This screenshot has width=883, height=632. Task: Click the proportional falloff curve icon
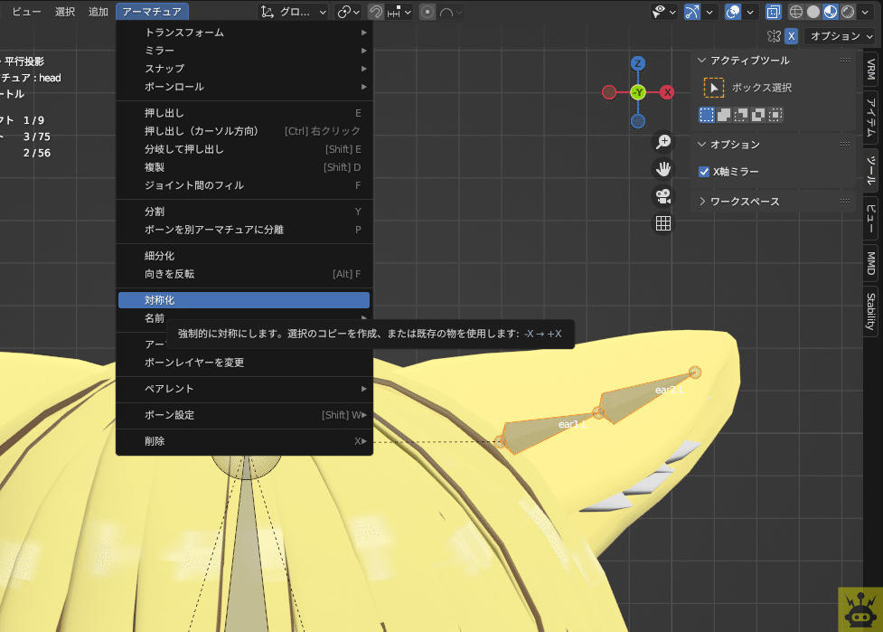click(446, 12)
